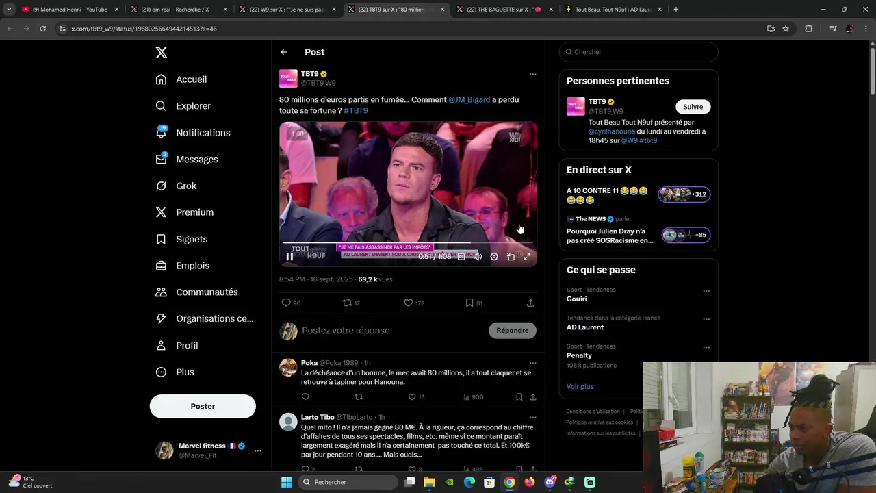
Task: Open Grok from the sidebar
Action: pos(176,186)
